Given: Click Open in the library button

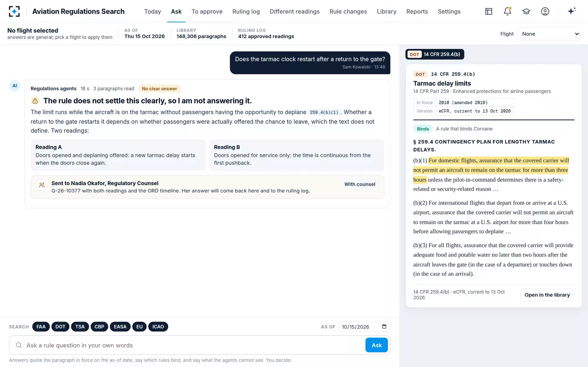Looking at the screenshot, I should tap(547, 295).
